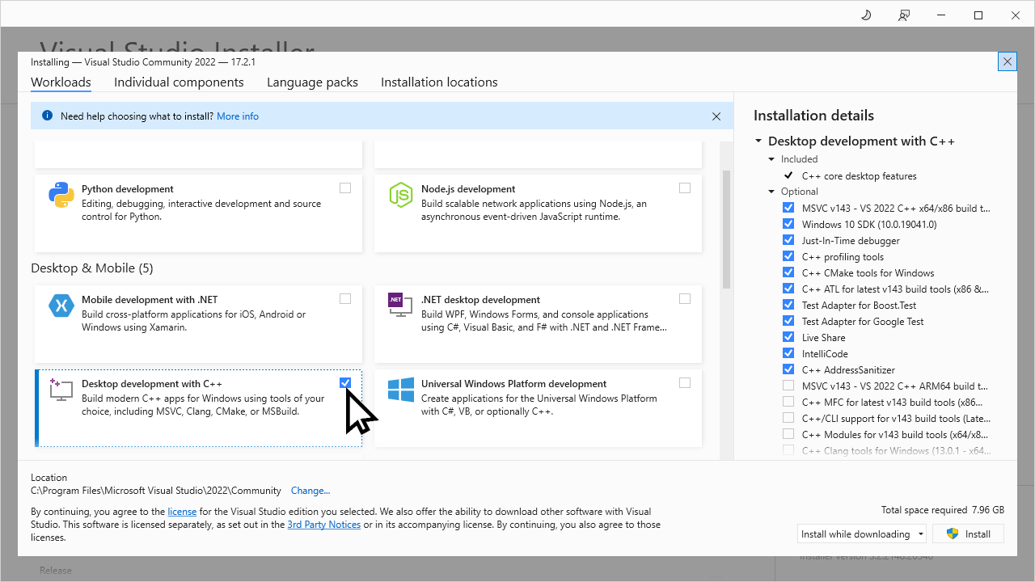Click C++ core desktop features entry
This screenshot has width=1035, height=582.
[x=860, y=176]
